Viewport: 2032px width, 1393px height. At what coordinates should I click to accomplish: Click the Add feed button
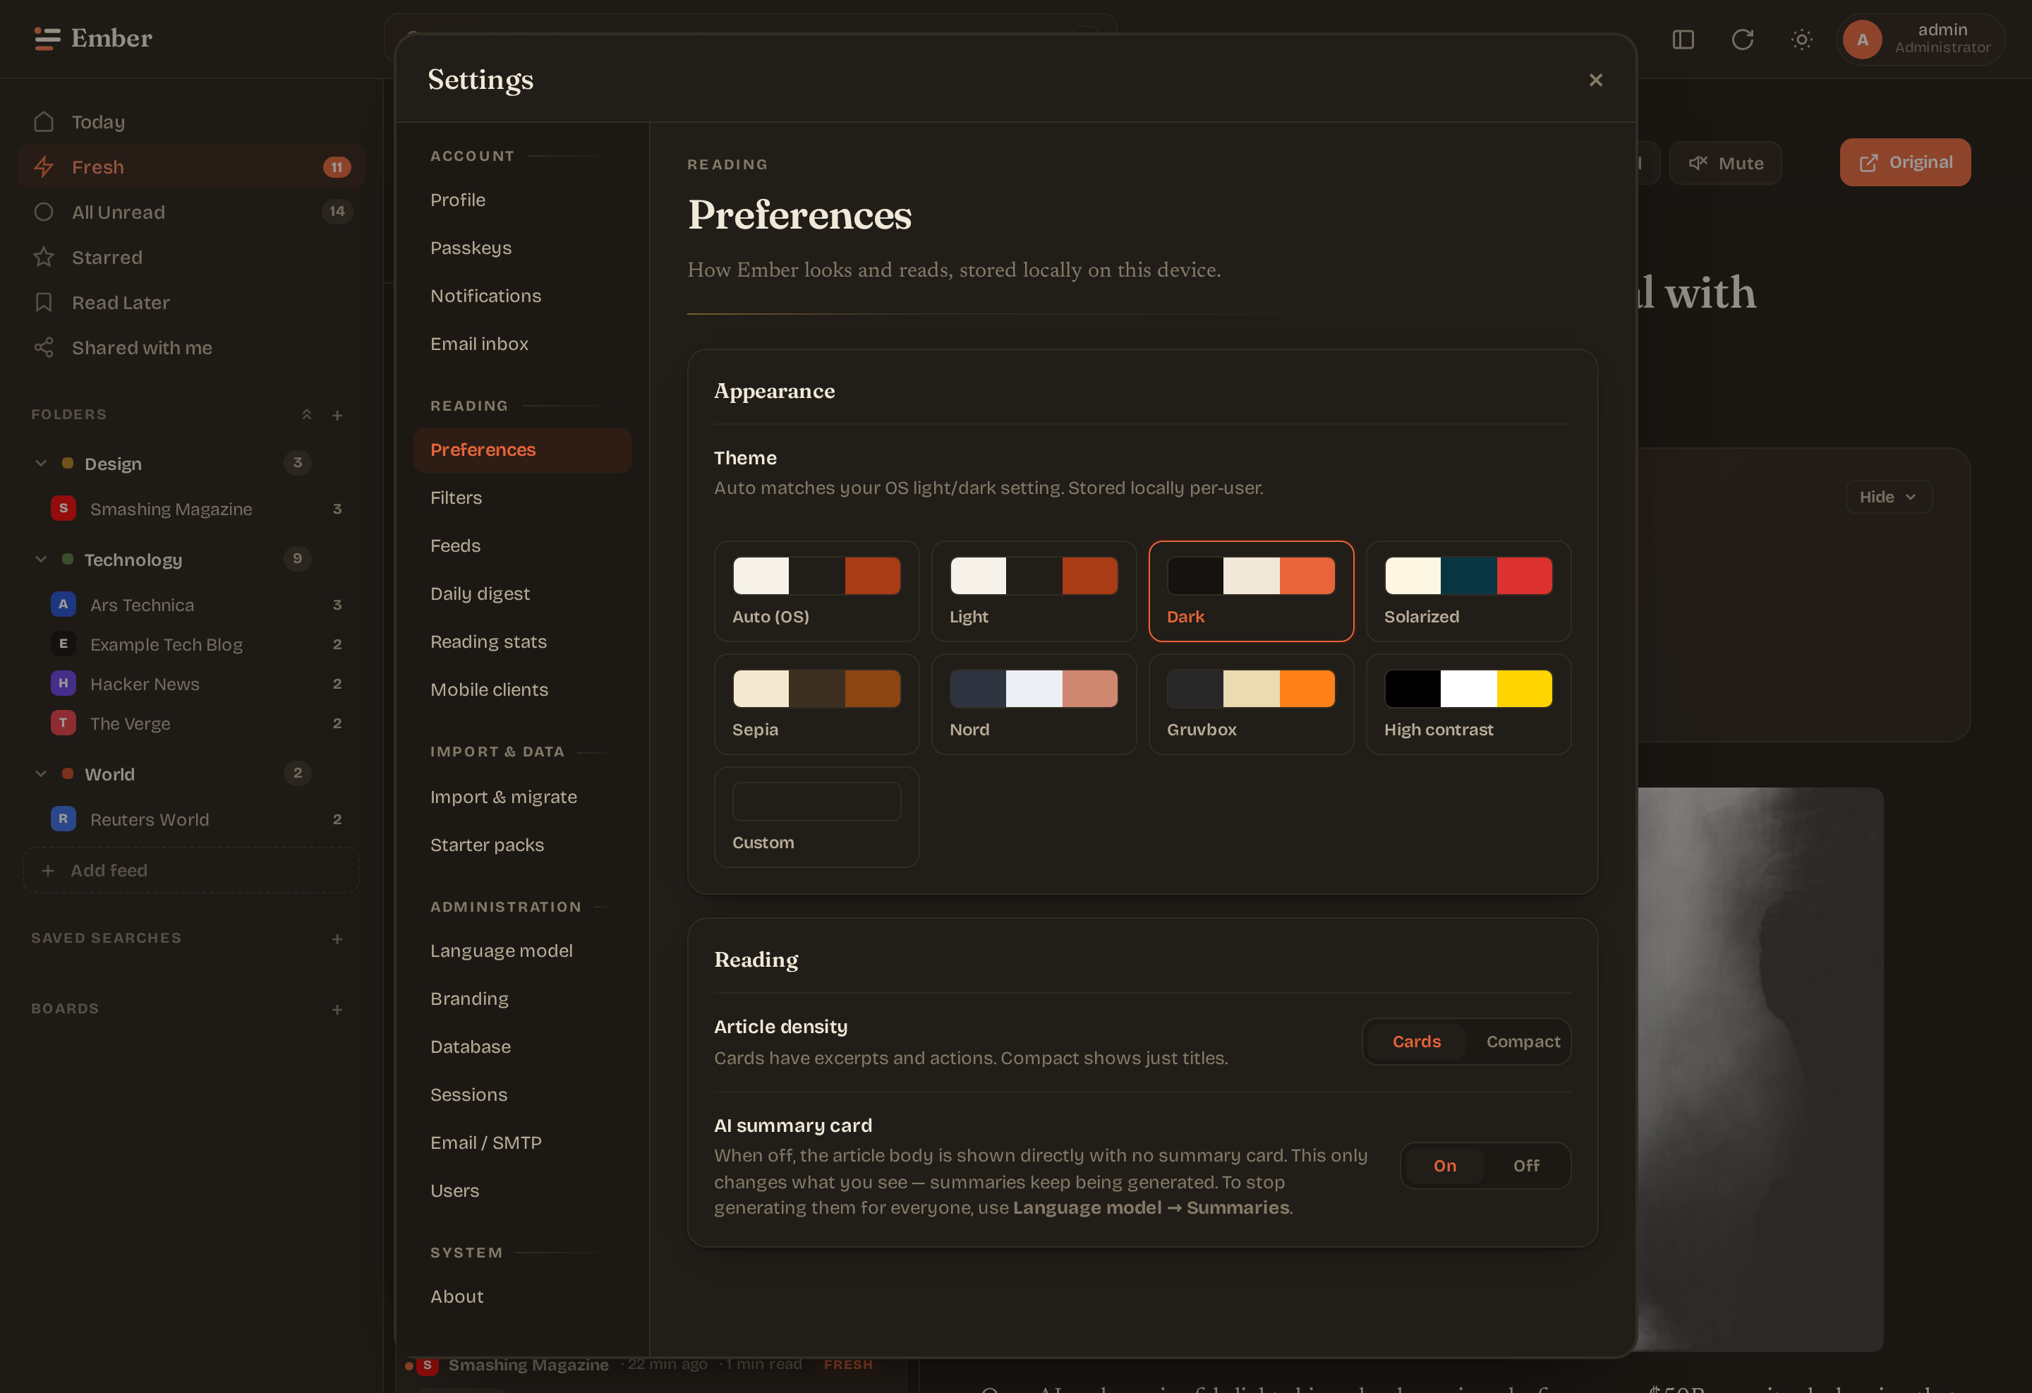(190, 870)
